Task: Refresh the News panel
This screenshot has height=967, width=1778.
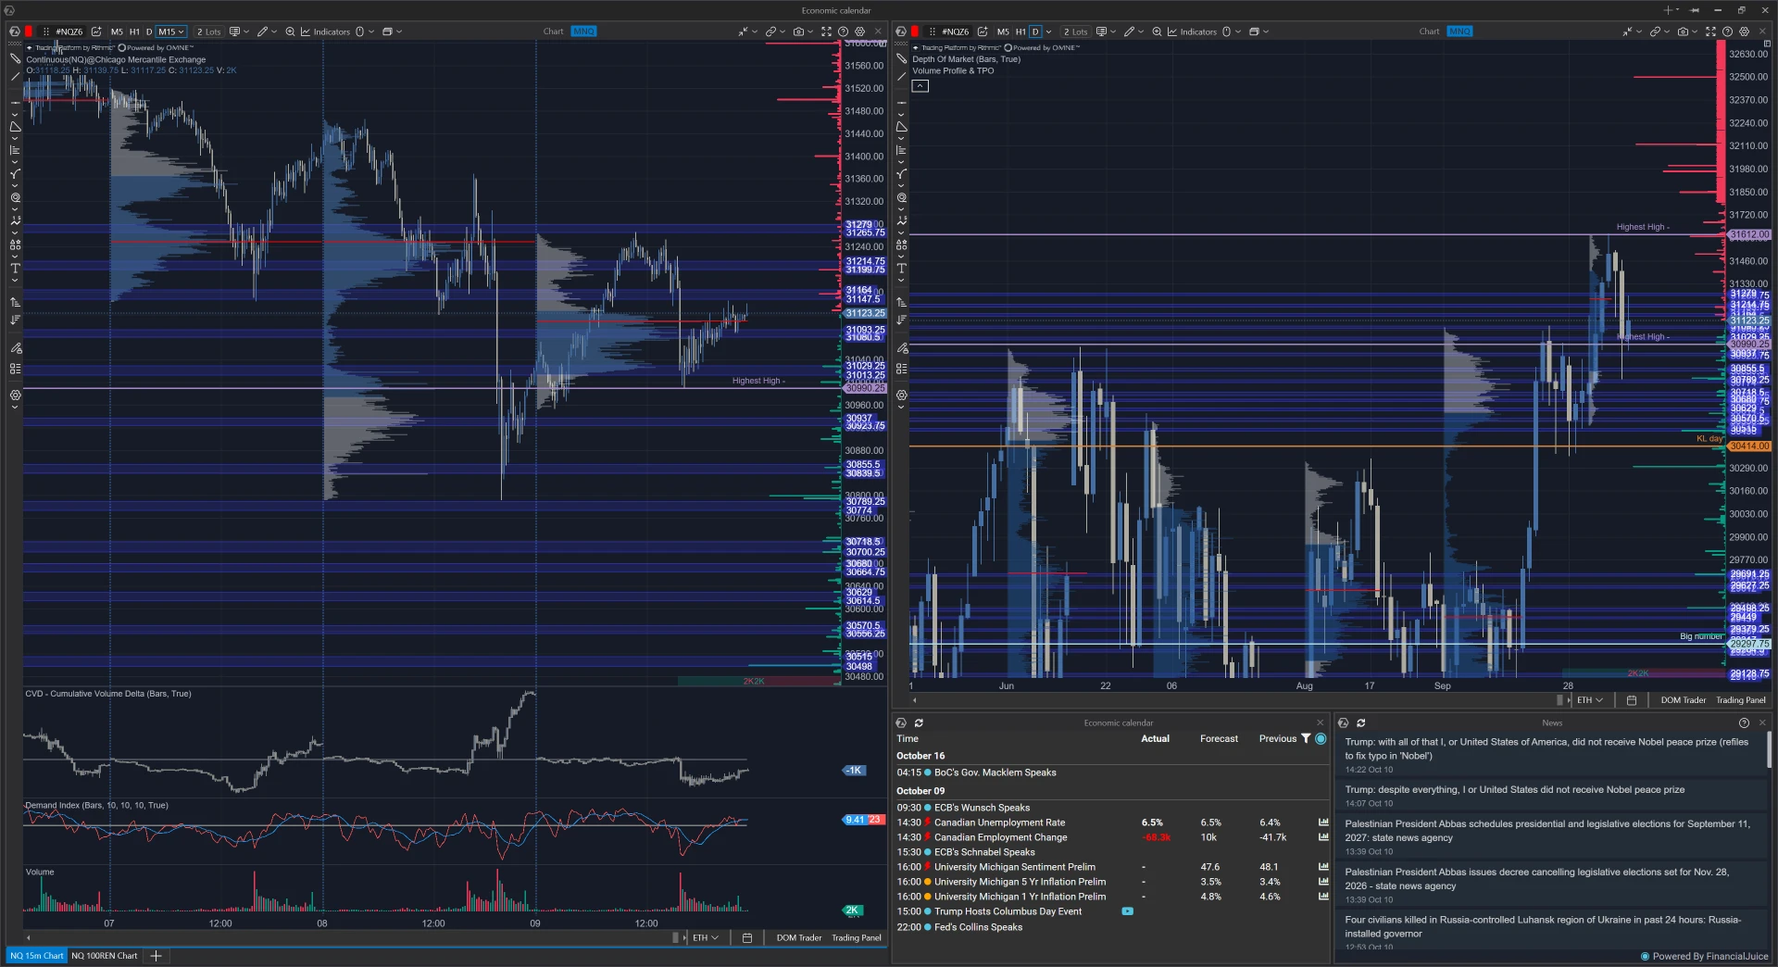Action: pyautogui.click(x=1360, y=722)
